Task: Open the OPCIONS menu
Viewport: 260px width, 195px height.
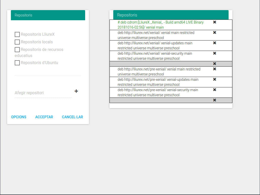Action: pyautogui.click(x=19, y=117)
